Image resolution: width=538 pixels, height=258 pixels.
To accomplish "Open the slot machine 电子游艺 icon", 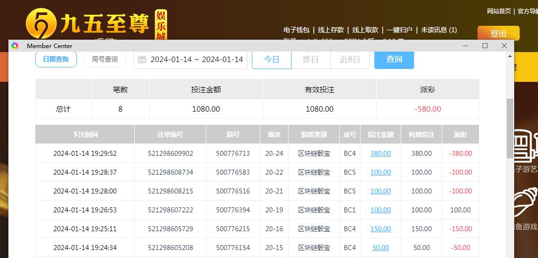I will [x=526, y=146].
